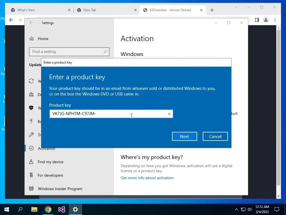
Task: Click scroll down arrow on Chrome scrollbar
Action: coord(278,196)
